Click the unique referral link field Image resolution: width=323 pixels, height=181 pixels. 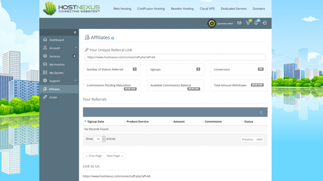175,57
